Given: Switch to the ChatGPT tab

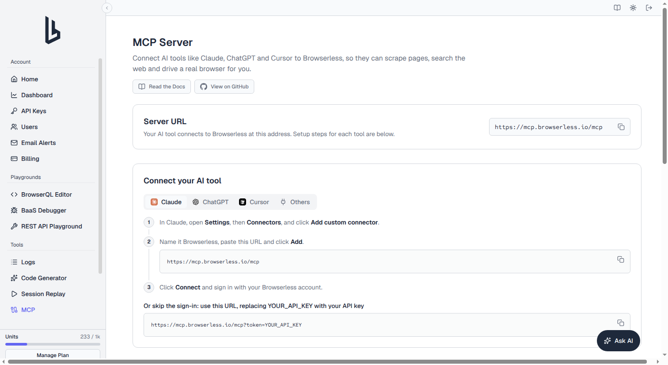Looking at the screenshot, I should pos(210,202).
